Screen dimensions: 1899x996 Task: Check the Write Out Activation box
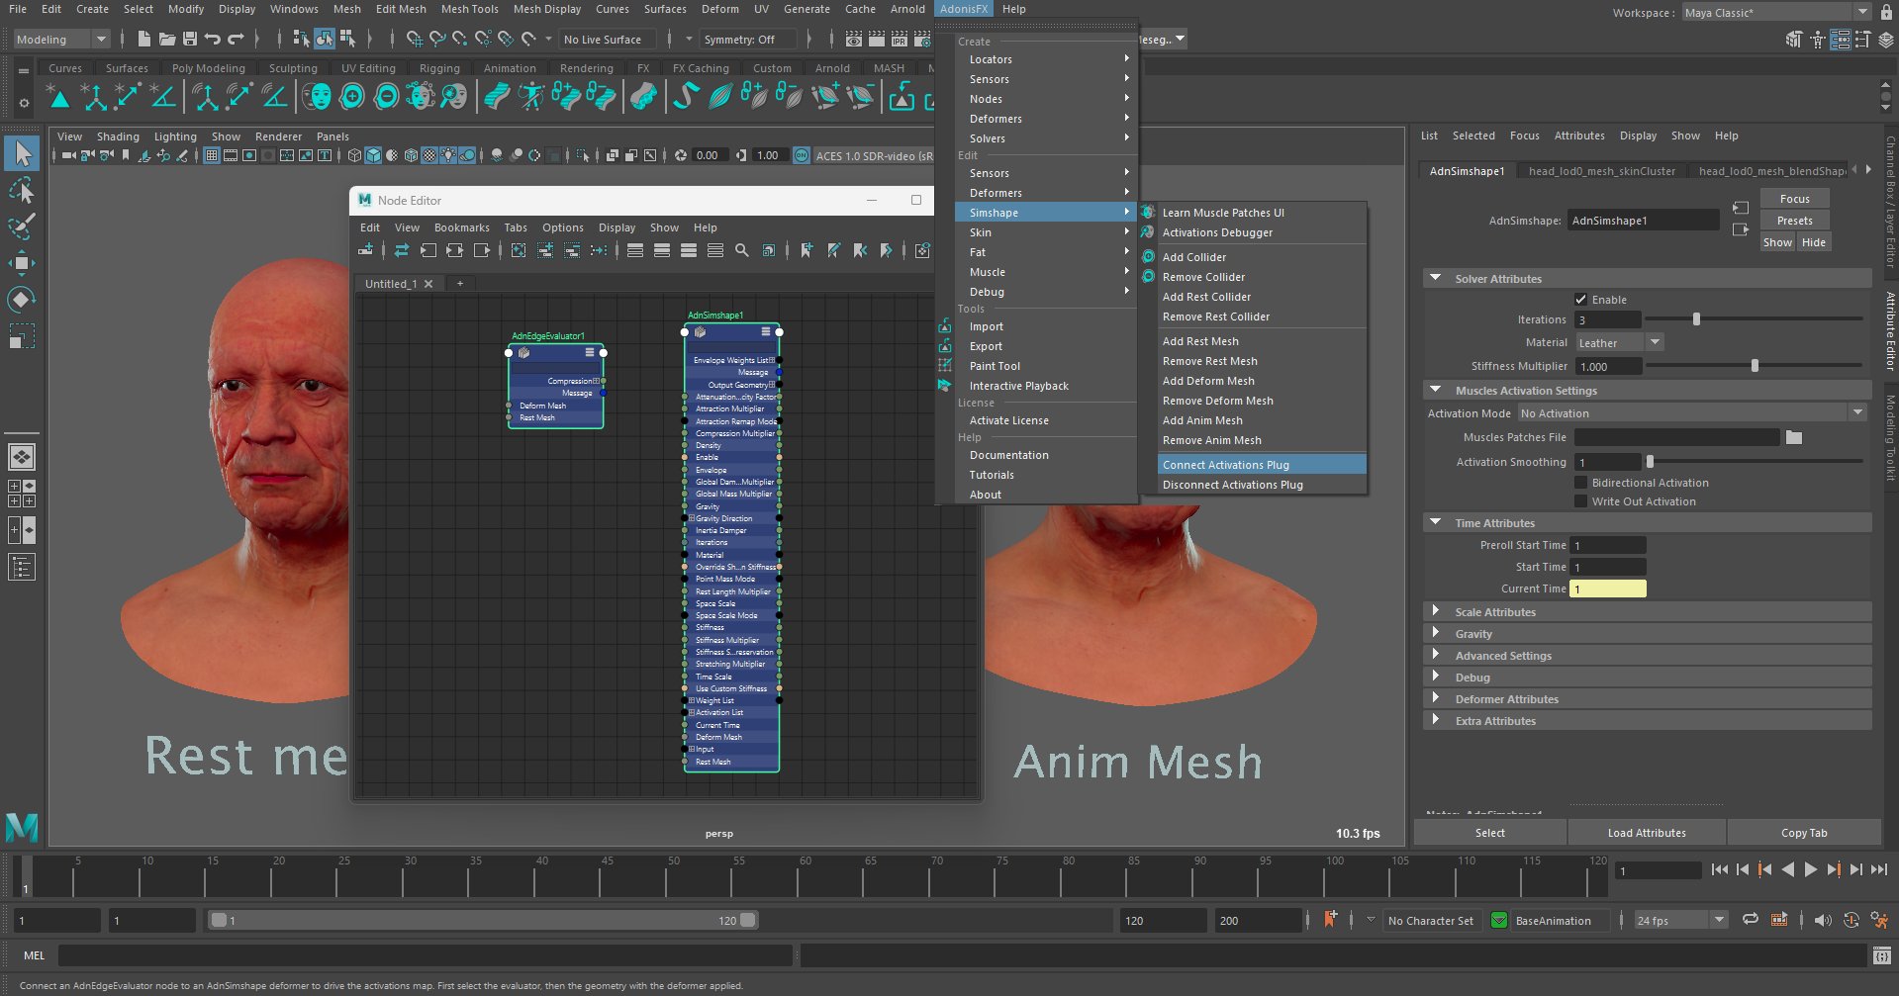[1580, 501]
